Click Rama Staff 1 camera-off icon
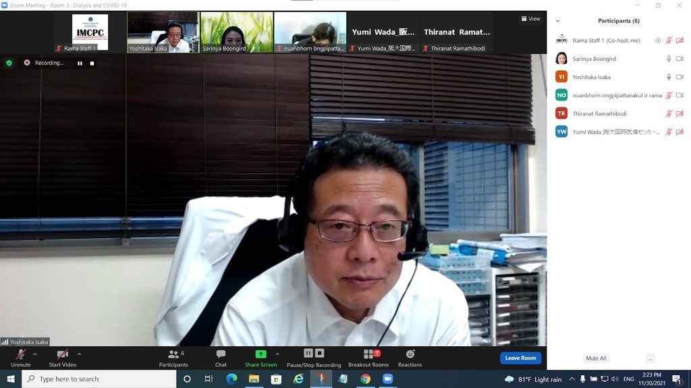The image size is (691, 388). coord(680,40)
